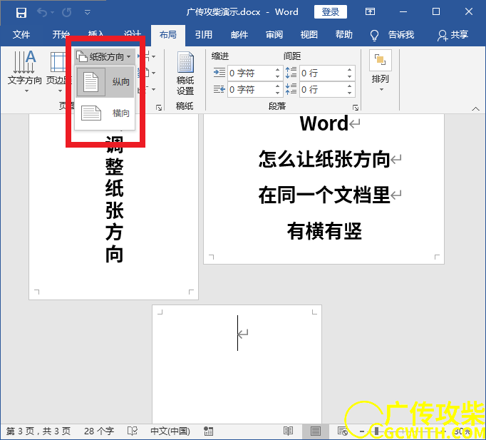
Task: Switch to the 布局 ribbon tab
Action: click(x=168, y=34)
